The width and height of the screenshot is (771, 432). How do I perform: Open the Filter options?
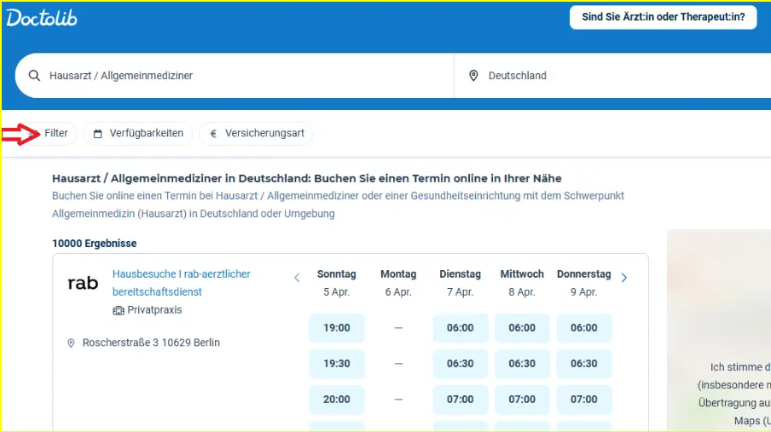tap(55, 134)
